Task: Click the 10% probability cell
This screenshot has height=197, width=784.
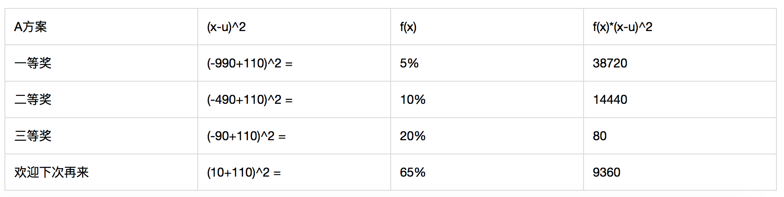Action: click(412, 100)
